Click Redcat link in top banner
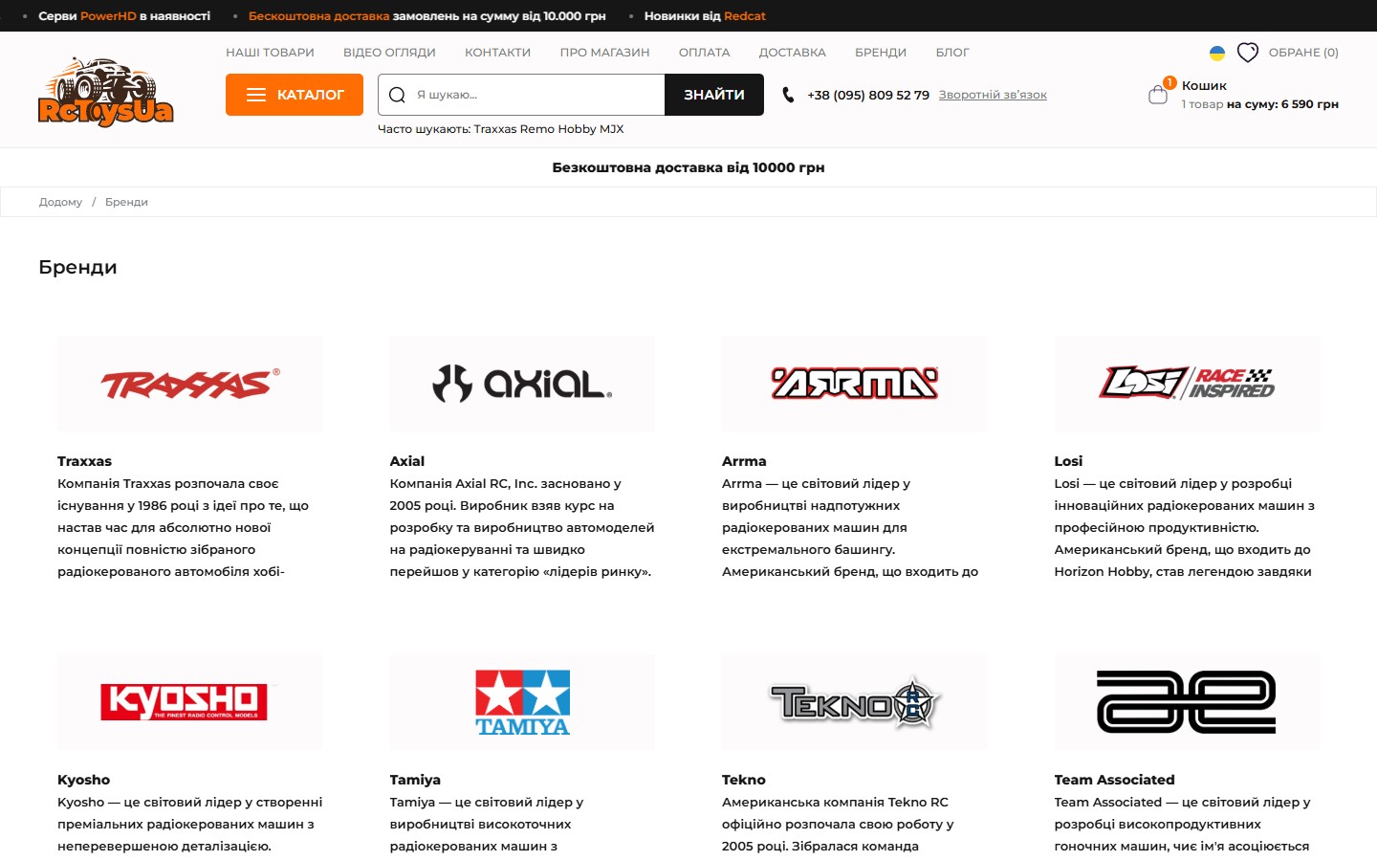This screenshot has height=861, width=1377. click(745, 16)
